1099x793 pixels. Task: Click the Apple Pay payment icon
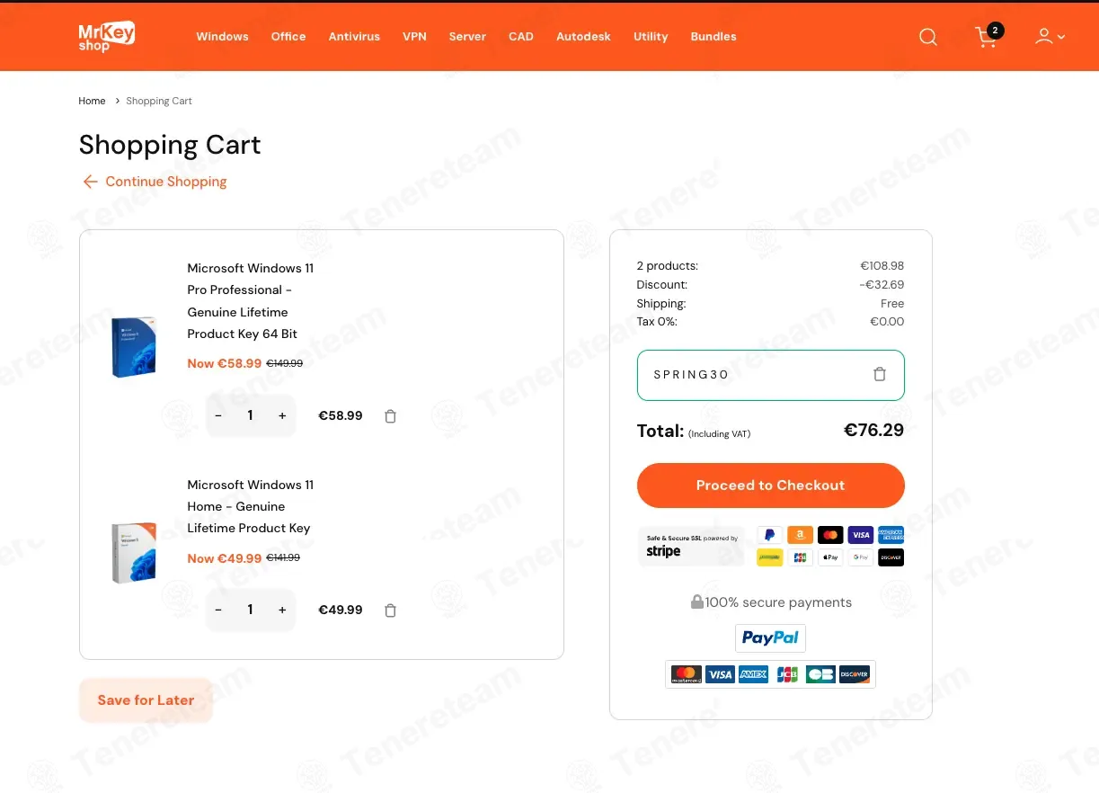(x=830, y=557)
